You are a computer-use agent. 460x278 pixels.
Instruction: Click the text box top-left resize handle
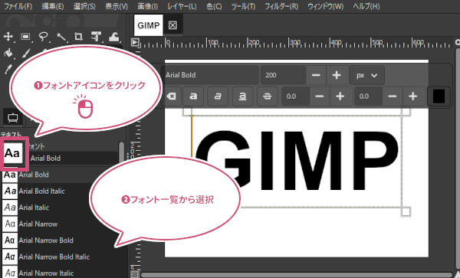188,112
